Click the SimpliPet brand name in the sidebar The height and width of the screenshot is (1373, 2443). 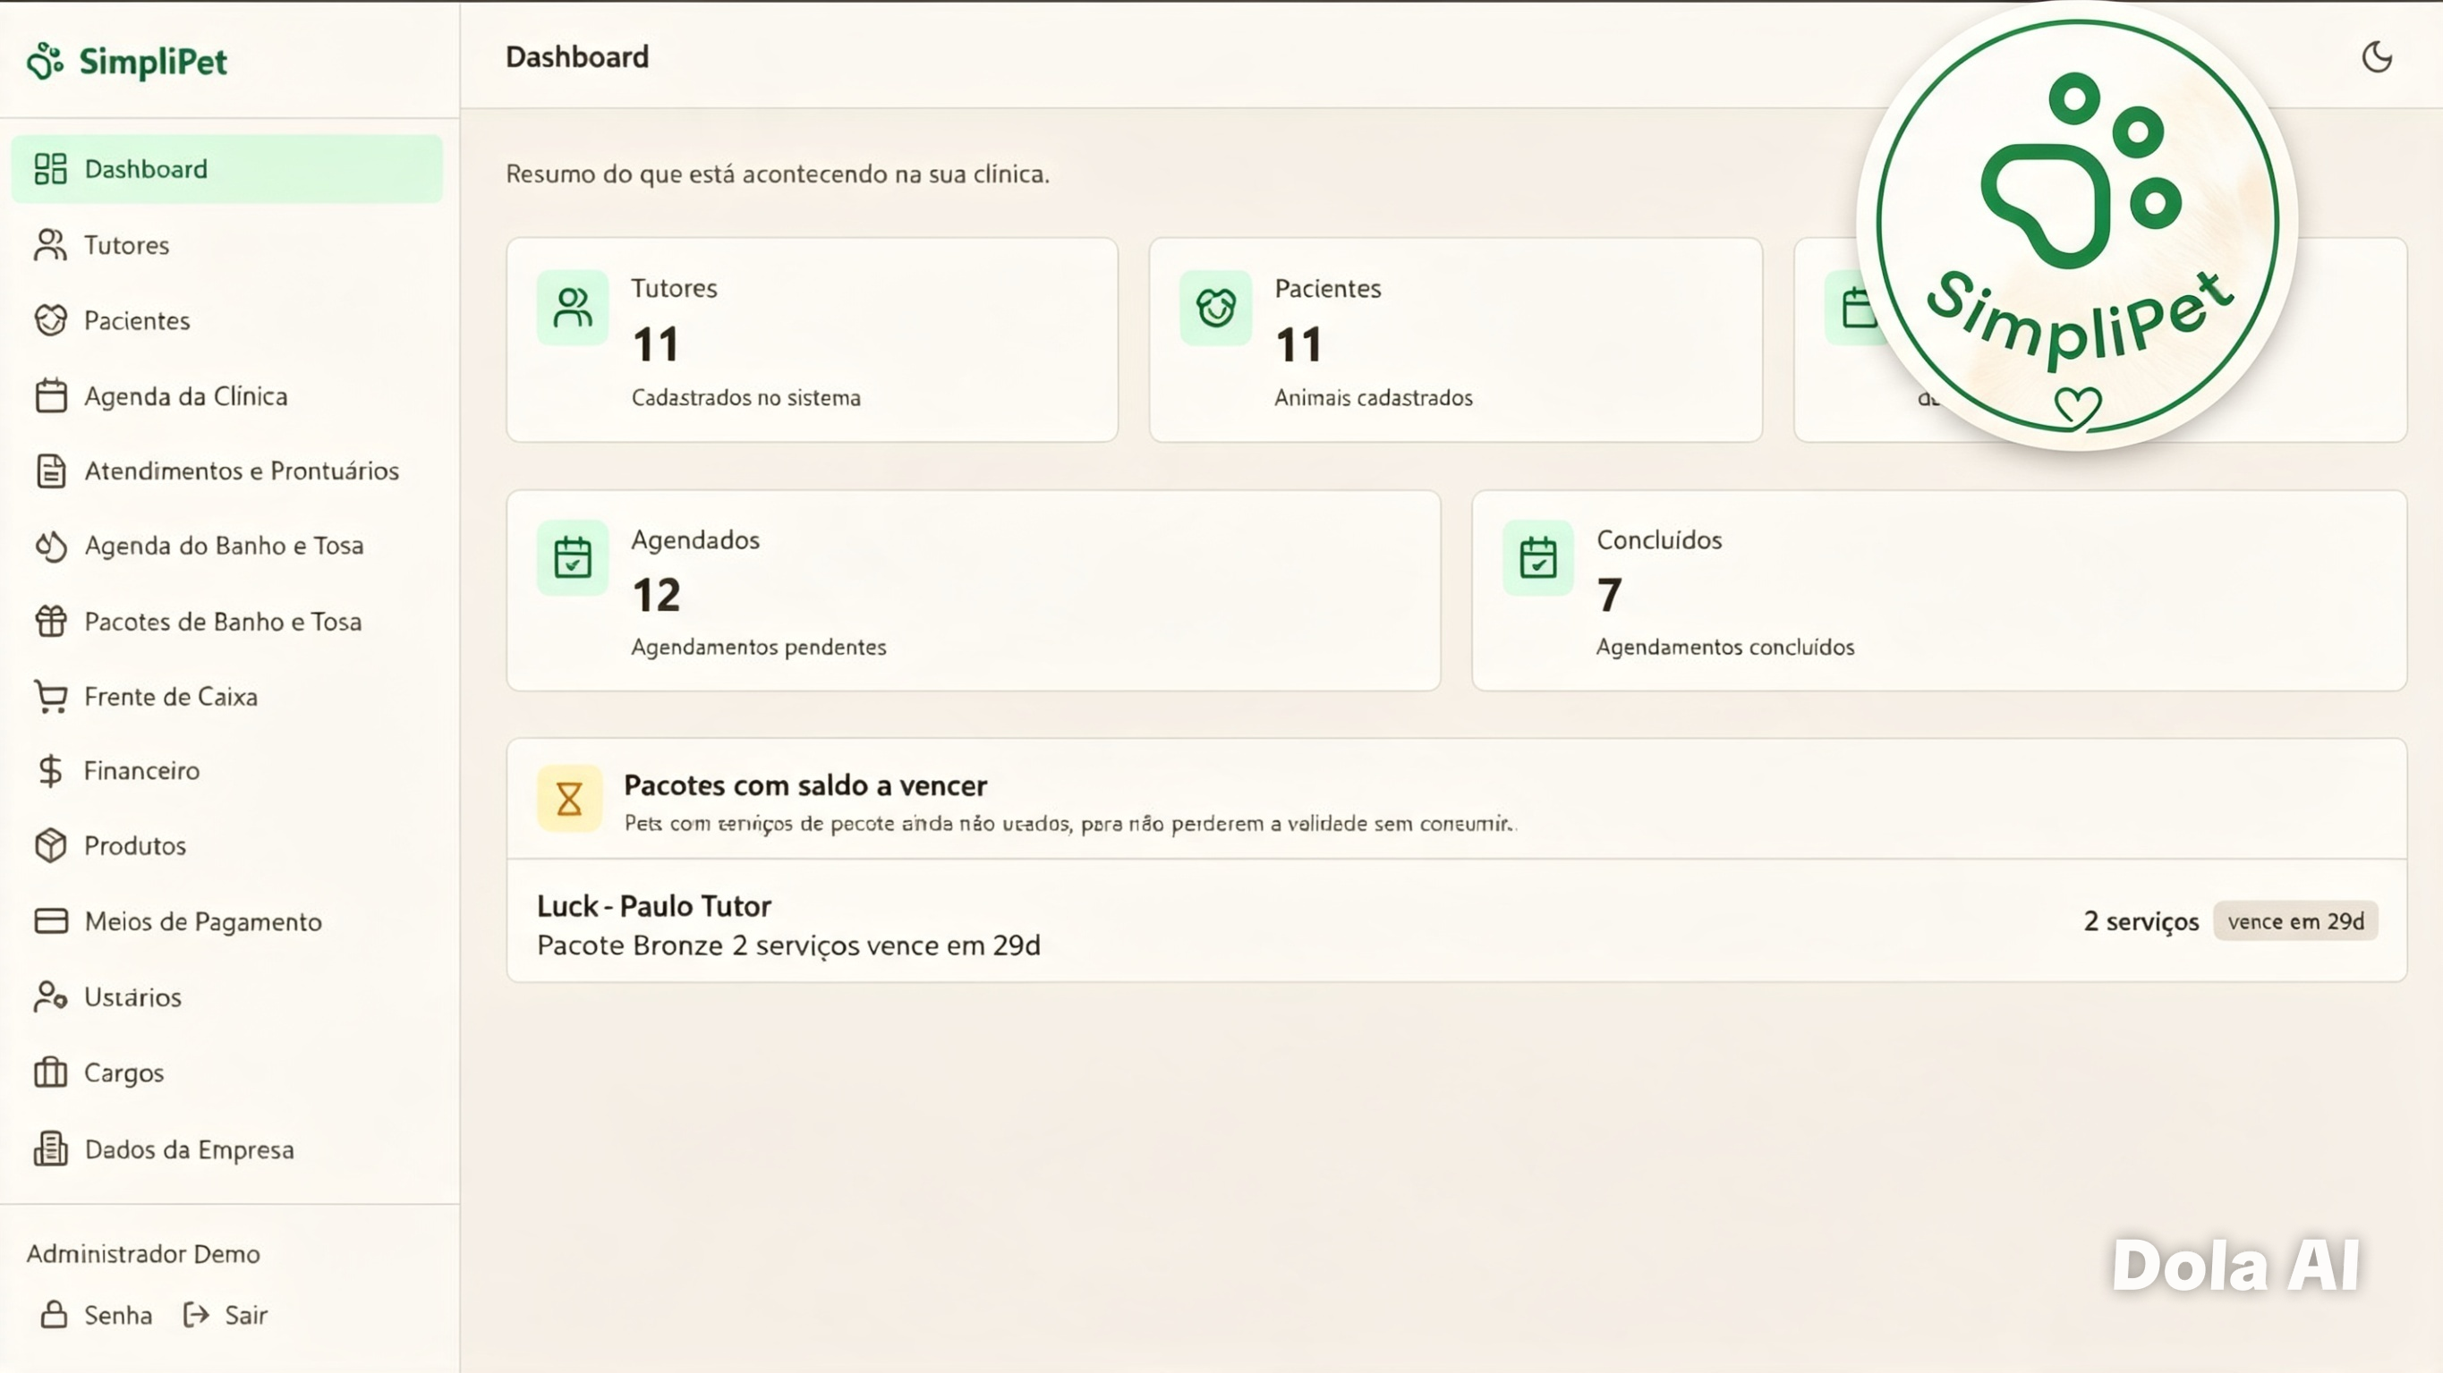(153, 62)
